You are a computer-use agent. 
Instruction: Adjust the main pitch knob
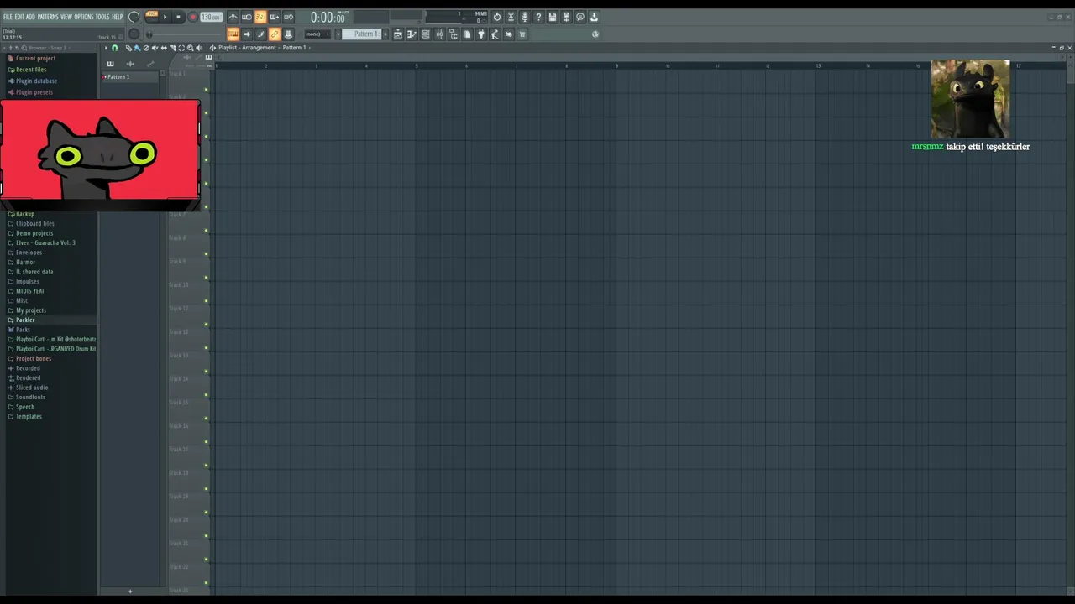134,34
